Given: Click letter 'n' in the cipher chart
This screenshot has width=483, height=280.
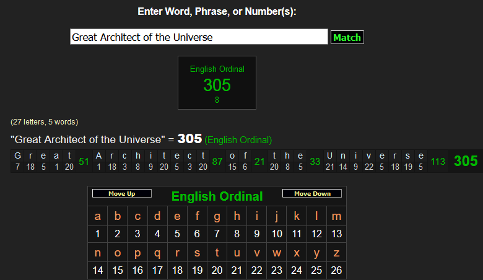Looking at the screenshot, I should [98, 253].
